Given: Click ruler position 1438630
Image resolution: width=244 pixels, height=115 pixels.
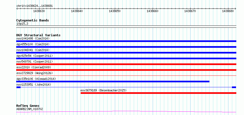Looking at the screenshot, I should 39,11.
